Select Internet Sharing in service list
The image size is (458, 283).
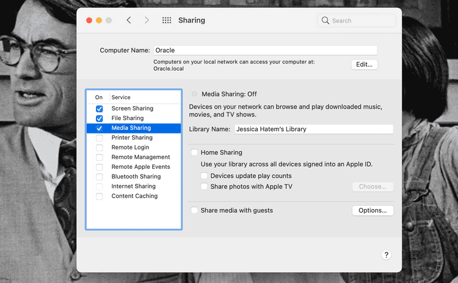[x=133, y=187]
